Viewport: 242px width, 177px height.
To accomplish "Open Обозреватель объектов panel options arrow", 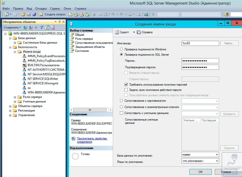I will (x=56, y=22).
